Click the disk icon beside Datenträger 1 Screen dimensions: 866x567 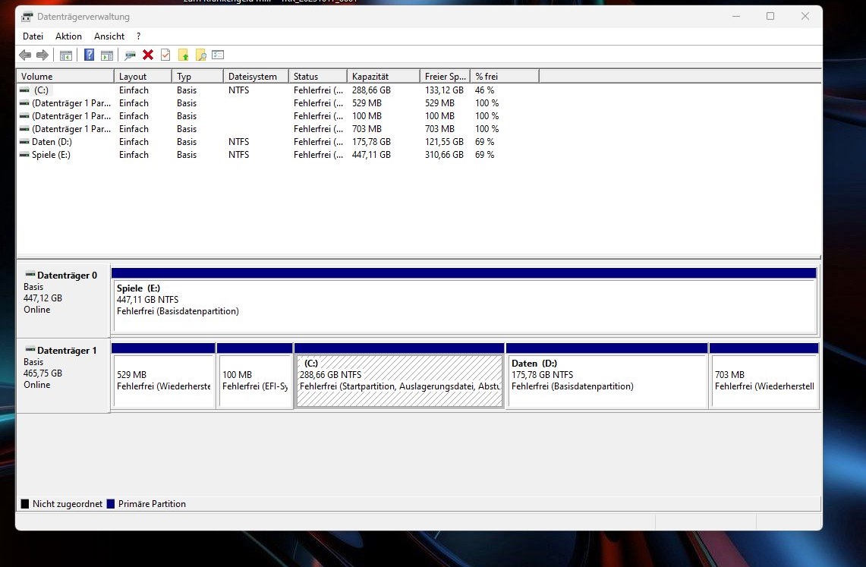point(30,349)
